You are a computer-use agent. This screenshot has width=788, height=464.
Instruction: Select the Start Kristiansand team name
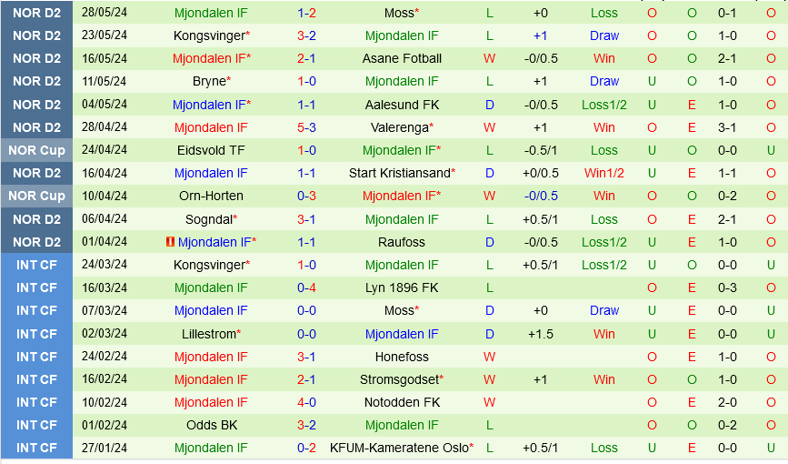(x=400, y=173)
